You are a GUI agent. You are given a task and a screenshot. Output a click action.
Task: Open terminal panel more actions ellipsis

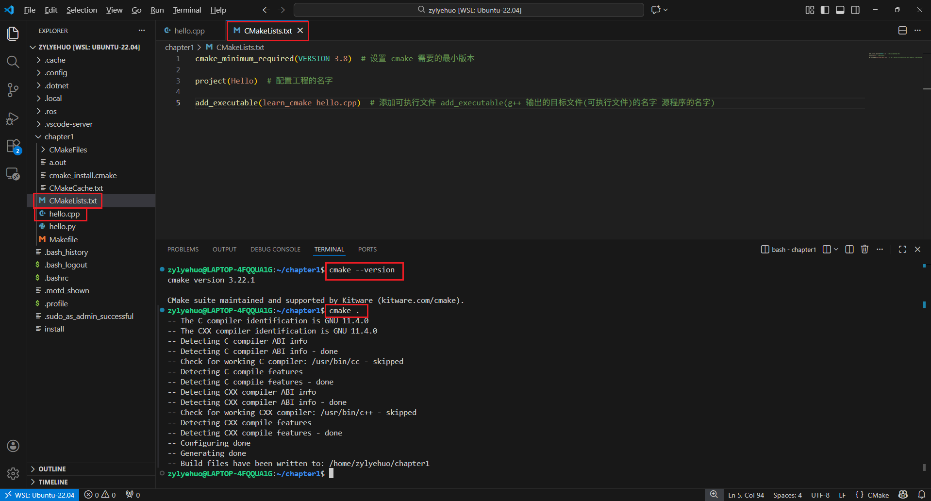pos(880,249)
